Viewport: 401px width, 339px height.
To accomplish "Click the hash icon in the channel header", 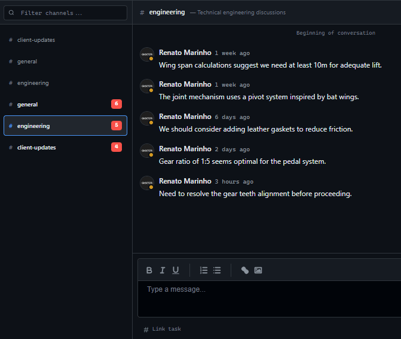I will point(142,13).
